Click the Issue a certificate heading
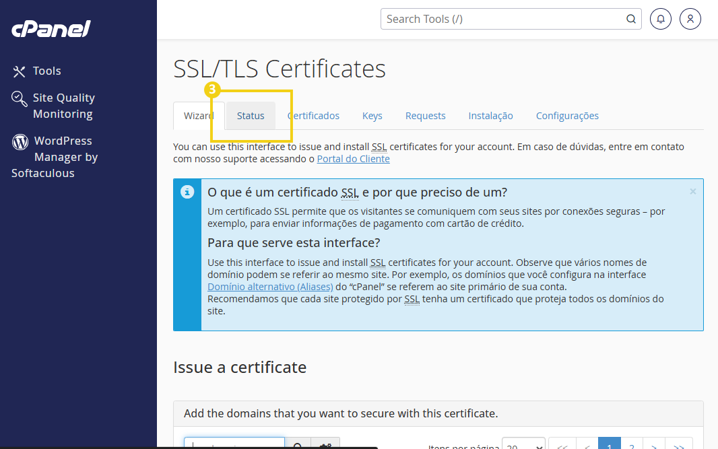The image size is (718, 449). click(240, 367)
